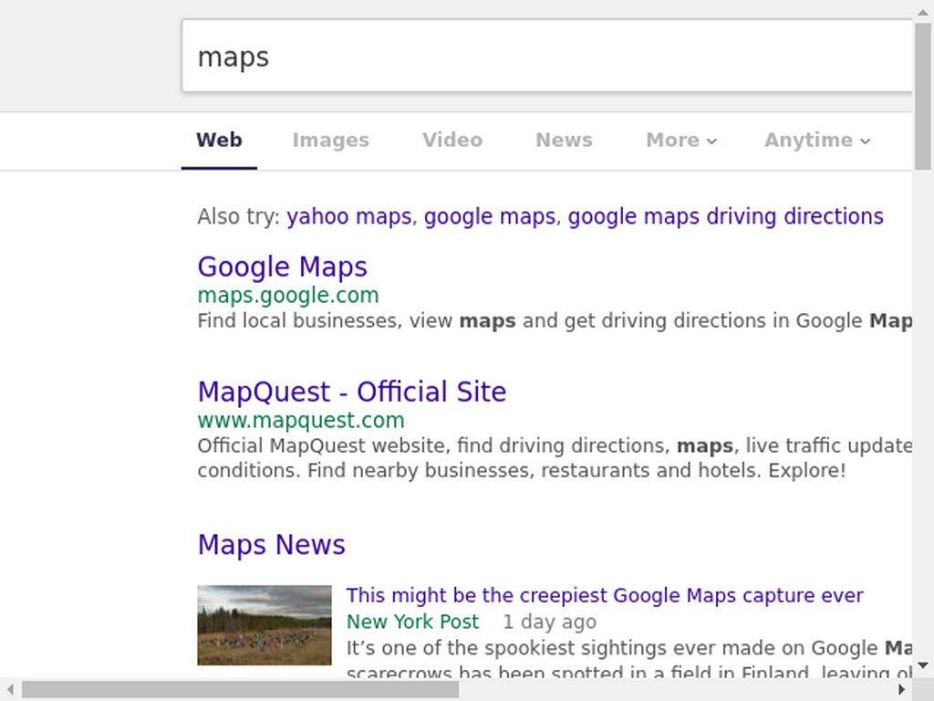The image size is (934, 701).
Task: Click the scroll up arrow icon
Action: (923, 11)
